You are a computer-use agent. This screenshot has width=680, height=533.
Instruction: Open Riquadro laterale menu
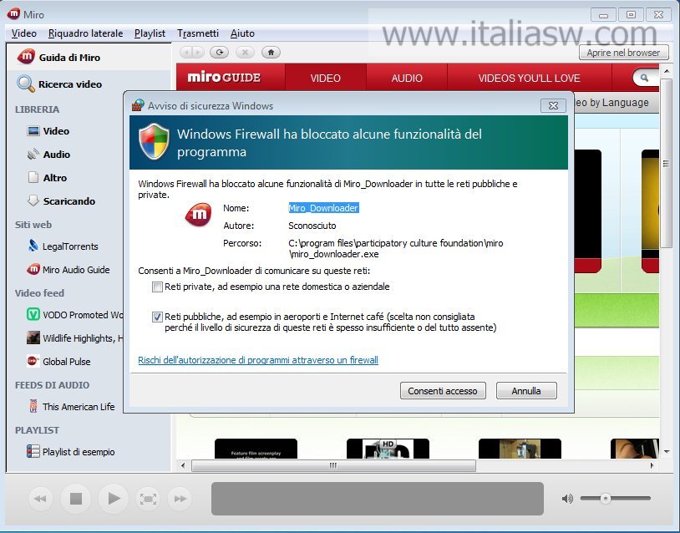[x=85, y=33]
